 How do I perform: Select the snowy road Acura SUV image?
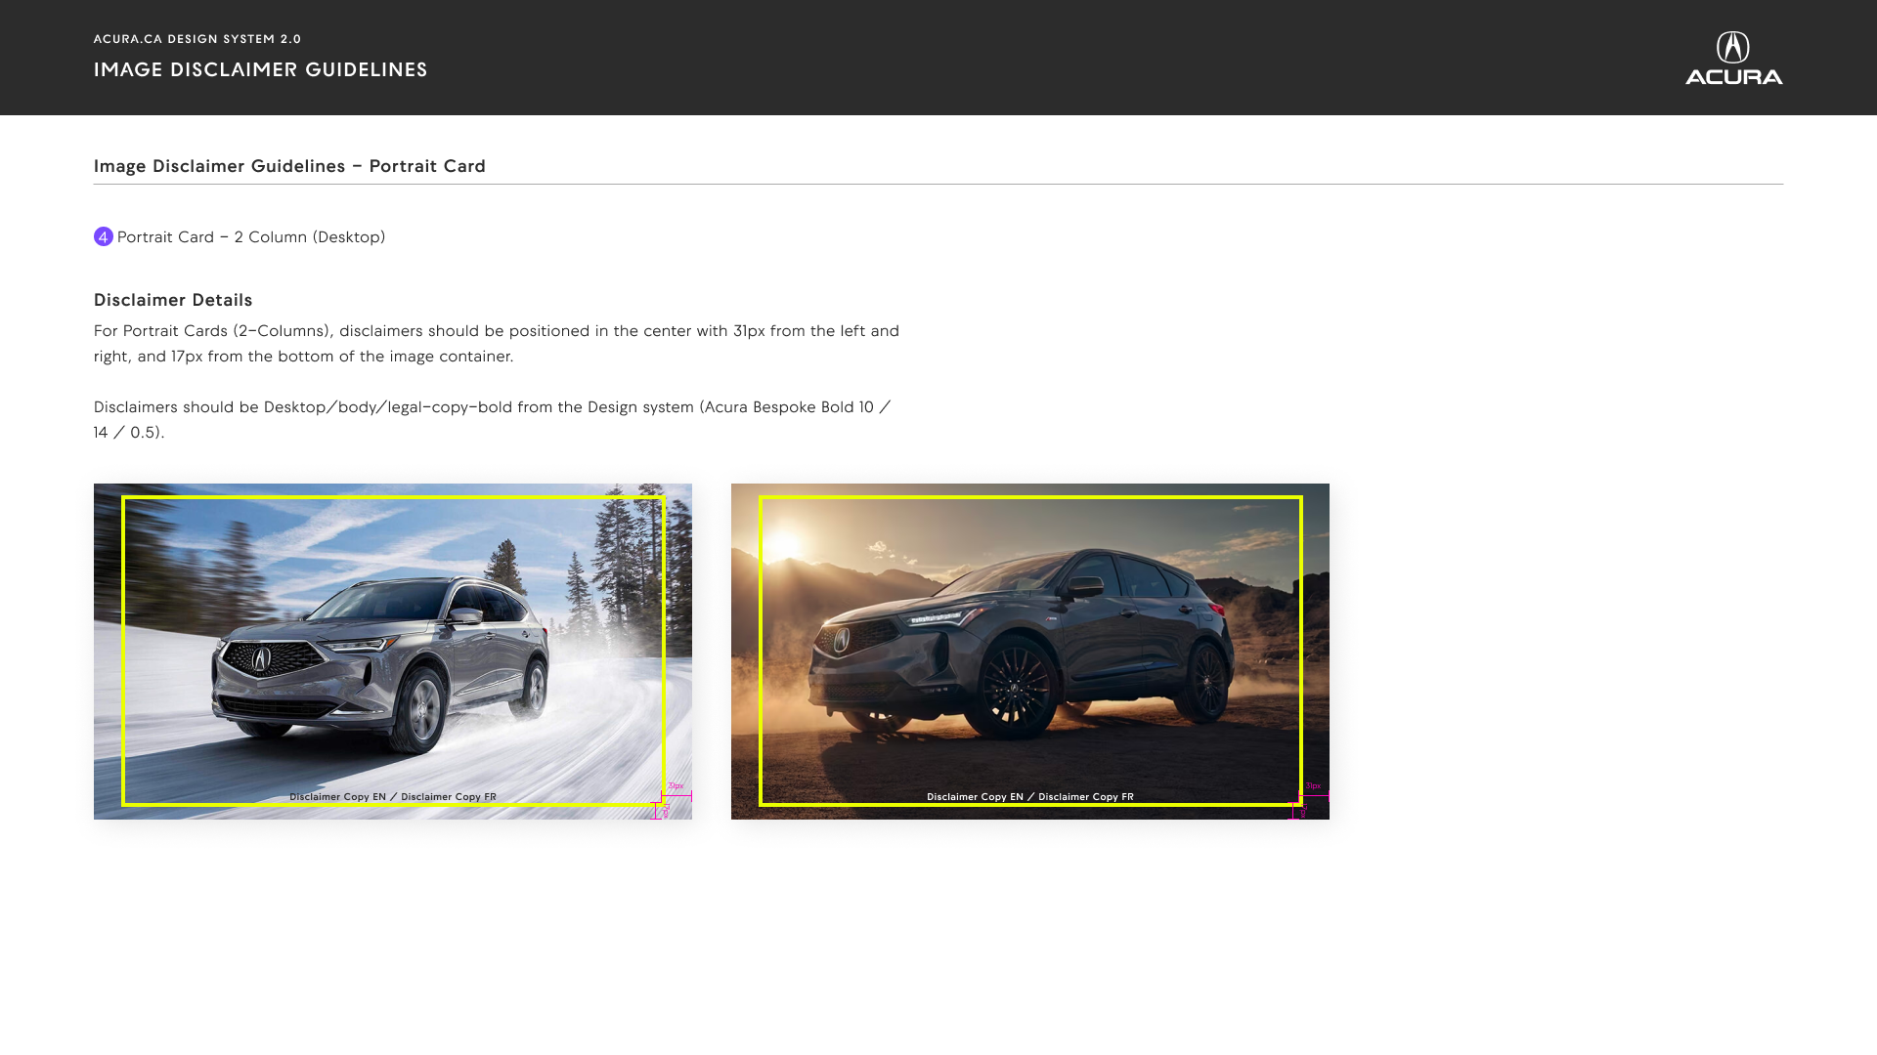click(393, 652)
